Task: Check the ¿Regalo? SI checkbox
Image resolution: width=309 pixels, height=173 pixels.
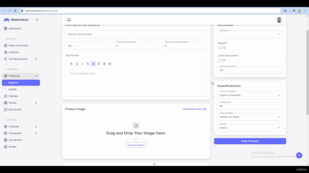Action: (x=220, y=48)
